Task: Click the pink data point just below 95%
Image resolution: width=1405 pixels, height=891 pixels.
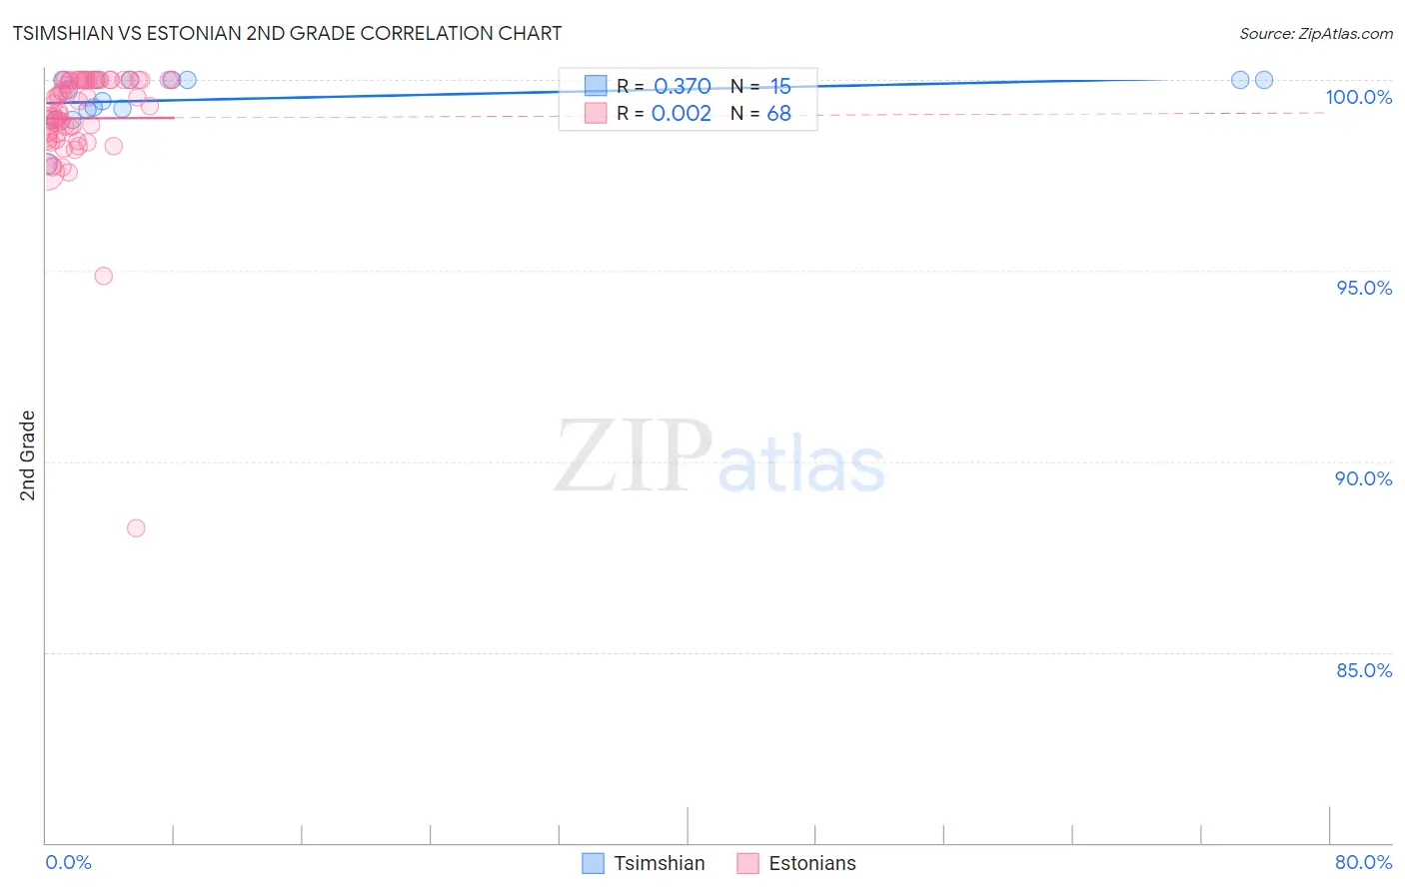Action: (103, 276)
